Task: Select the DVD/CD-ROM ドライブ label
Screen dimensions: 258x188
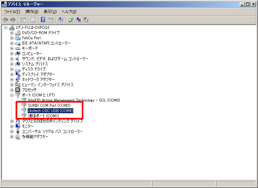Action: tap(41, 33)
